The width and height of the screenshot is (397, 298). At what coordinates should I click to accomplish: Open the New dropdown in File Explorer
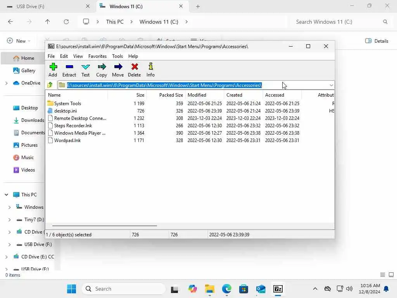pyautogui.click(x=19, y=41)
